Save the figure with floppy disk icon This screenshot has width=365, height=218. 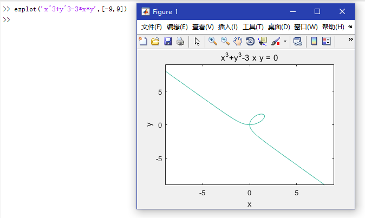click(x=168, y=41)
